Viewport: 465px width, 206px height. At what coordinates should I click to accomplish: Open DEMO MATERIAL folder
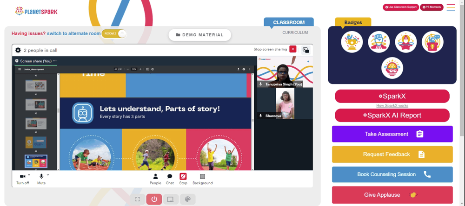(199, 35)
